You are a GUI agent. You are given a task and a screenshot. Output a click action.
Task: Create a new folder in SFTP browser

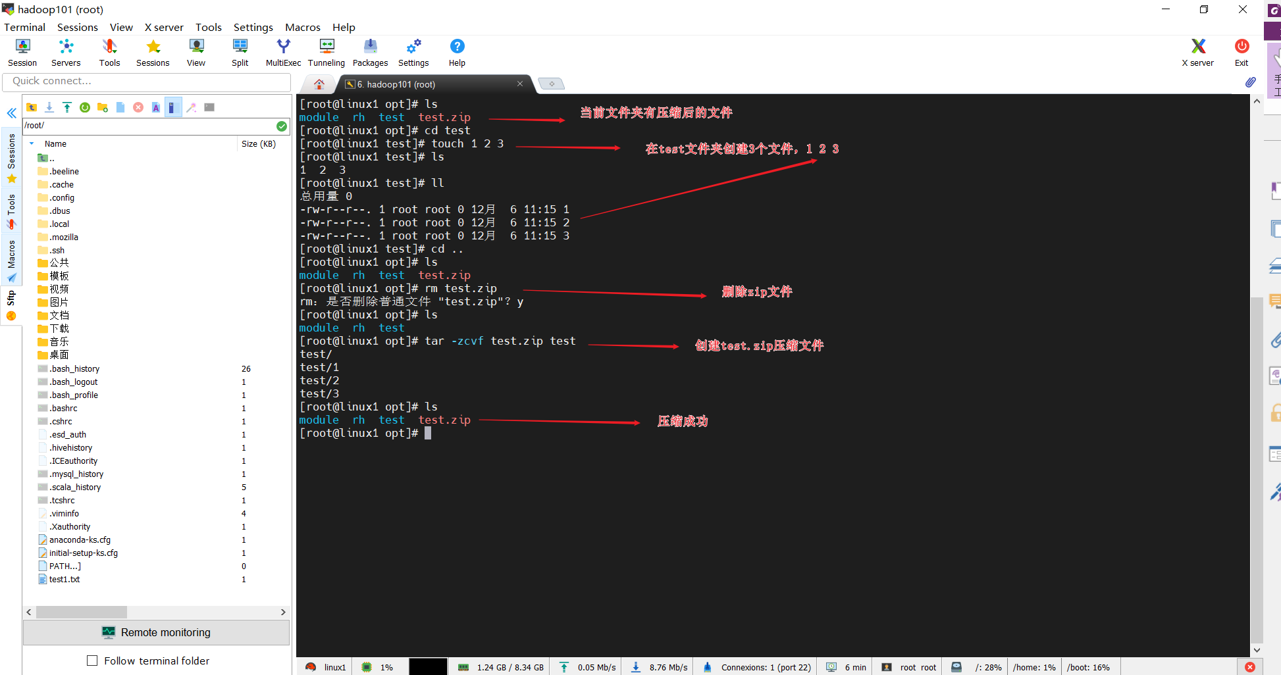pyautogui.click(x=103, y=107)
